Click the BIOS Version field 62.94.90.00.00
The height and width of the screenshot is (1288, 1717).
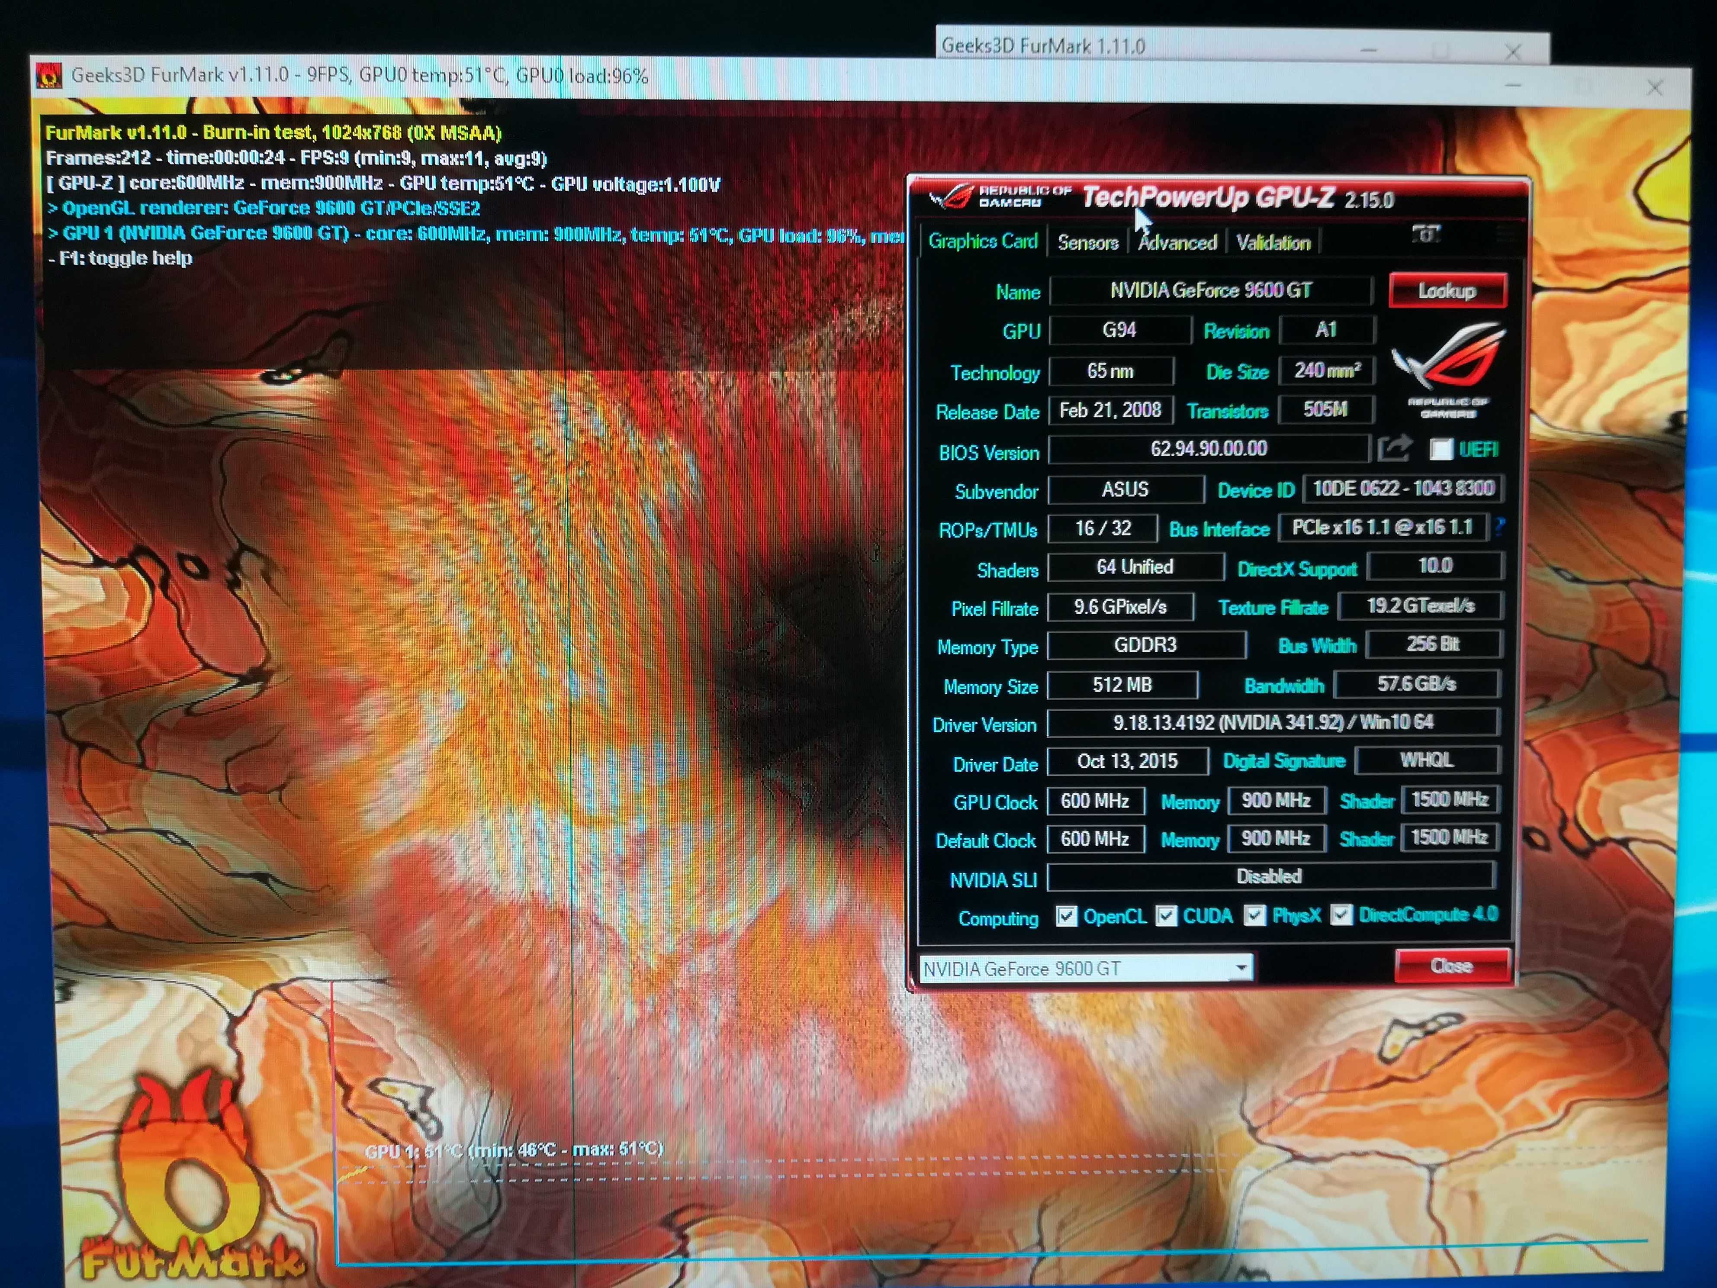pos(1209,449)
